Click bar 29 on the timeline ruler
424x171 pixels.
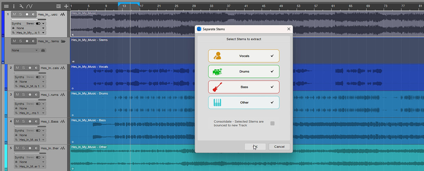point(194,6)
